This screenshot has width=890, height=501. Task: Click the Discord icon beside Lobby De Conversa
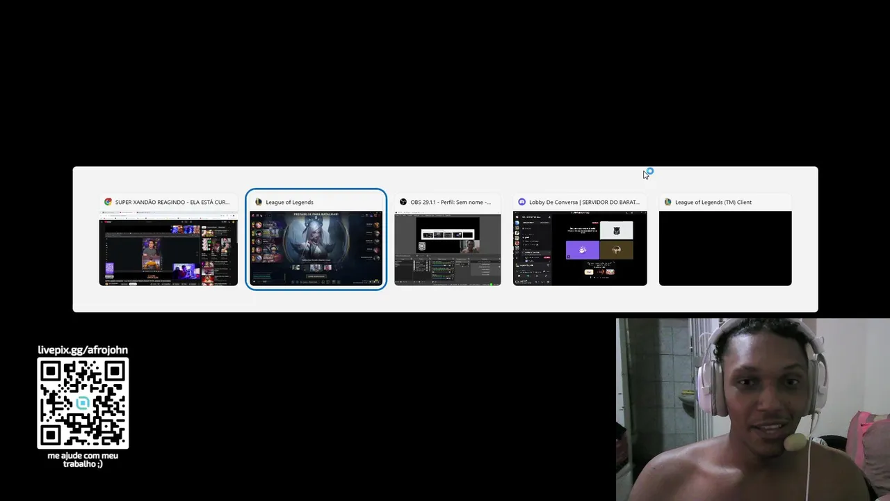point(521,202)
